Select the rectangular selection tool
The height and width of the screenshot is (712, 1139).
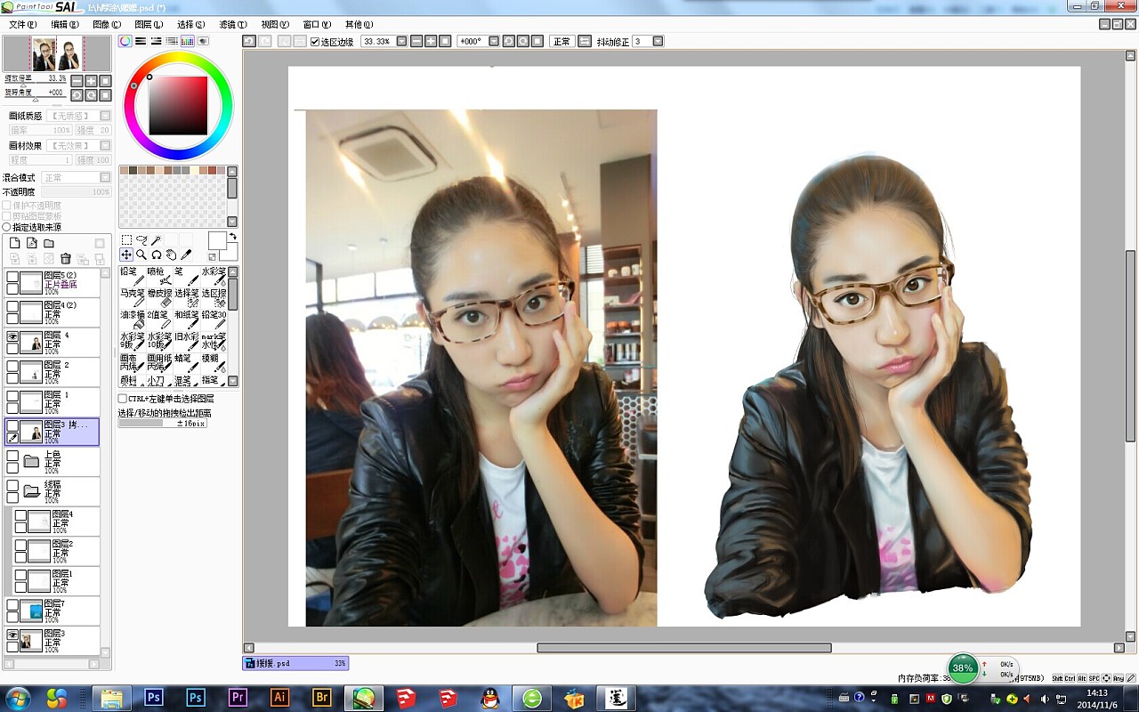[126, 240]
